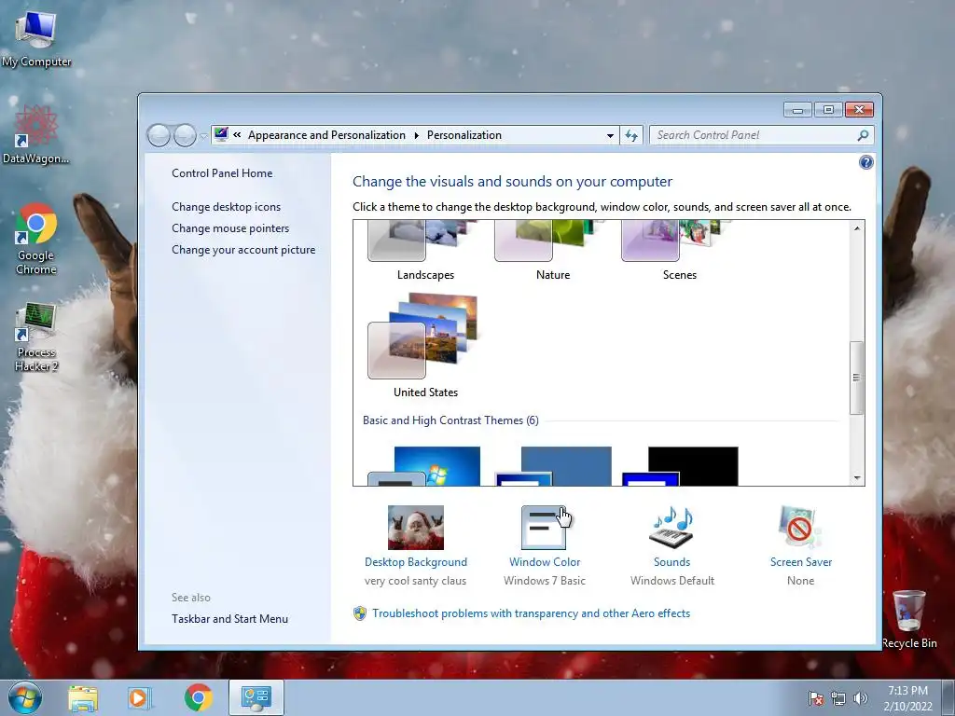Screen dimensions: 955x716
Task: Open Screen Saver settings
Action: pos(800,546)
